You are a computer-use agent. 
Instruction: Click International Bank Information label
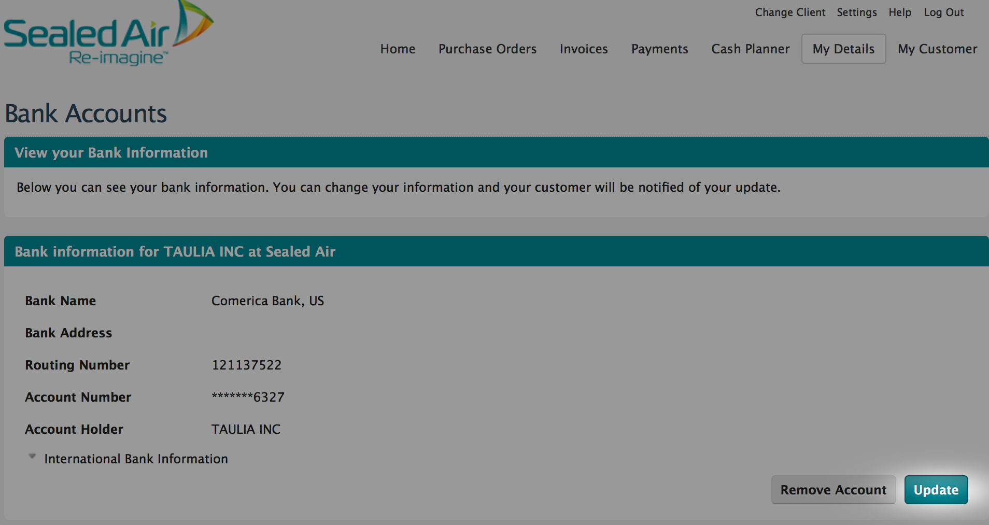[136, 459]
